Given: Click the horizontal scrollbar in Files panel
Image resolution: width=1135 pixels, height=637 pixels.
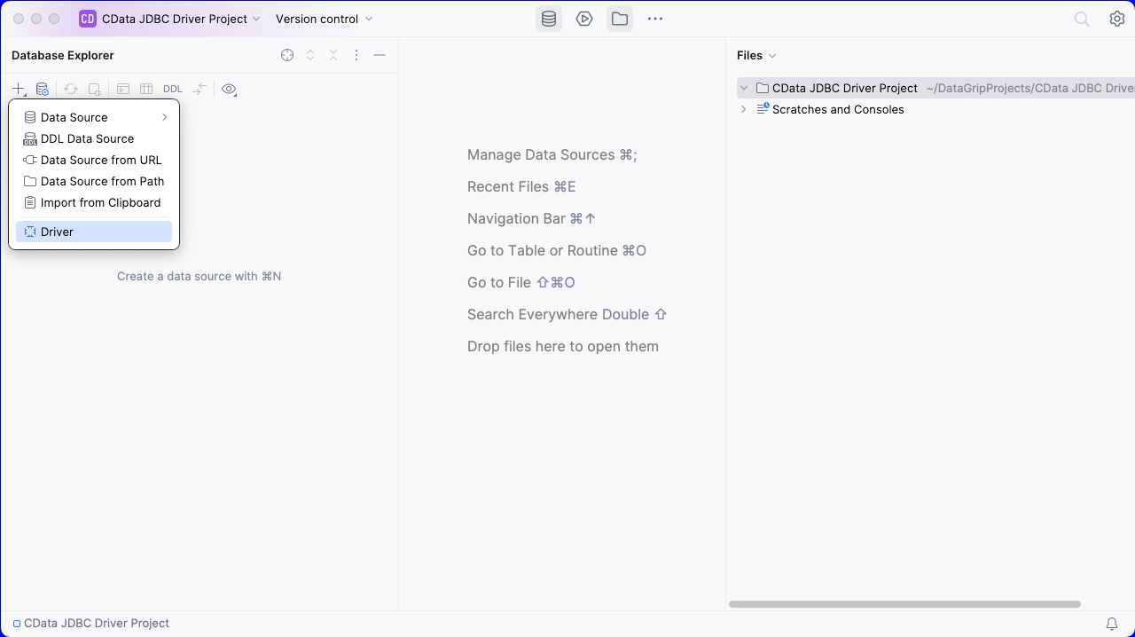Looking at the screenshot, I should point(904,604).
